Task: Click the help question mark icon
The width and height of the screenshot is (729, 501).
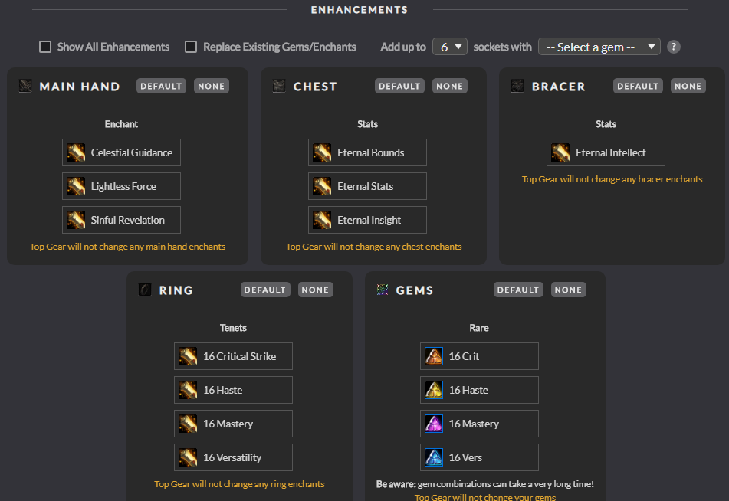Action: tap(673, 47)
